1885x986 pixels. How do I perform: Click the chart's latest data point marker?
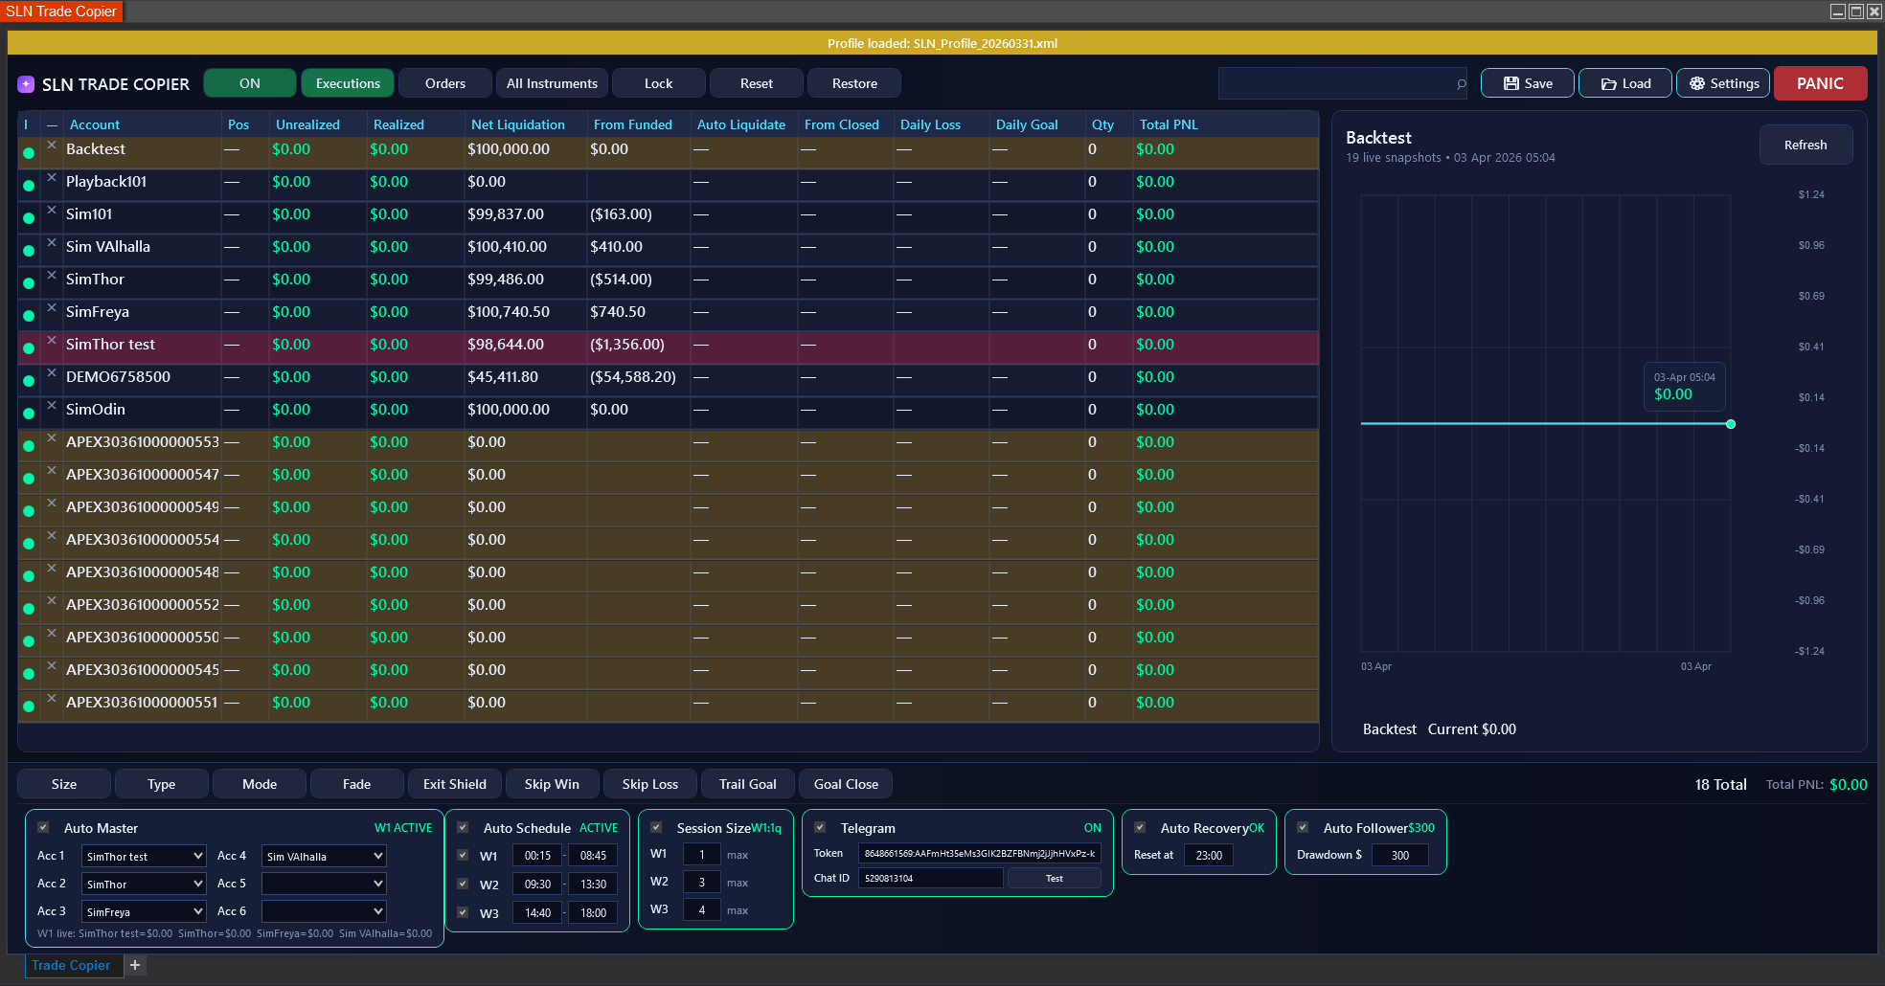coord(1730,424)
